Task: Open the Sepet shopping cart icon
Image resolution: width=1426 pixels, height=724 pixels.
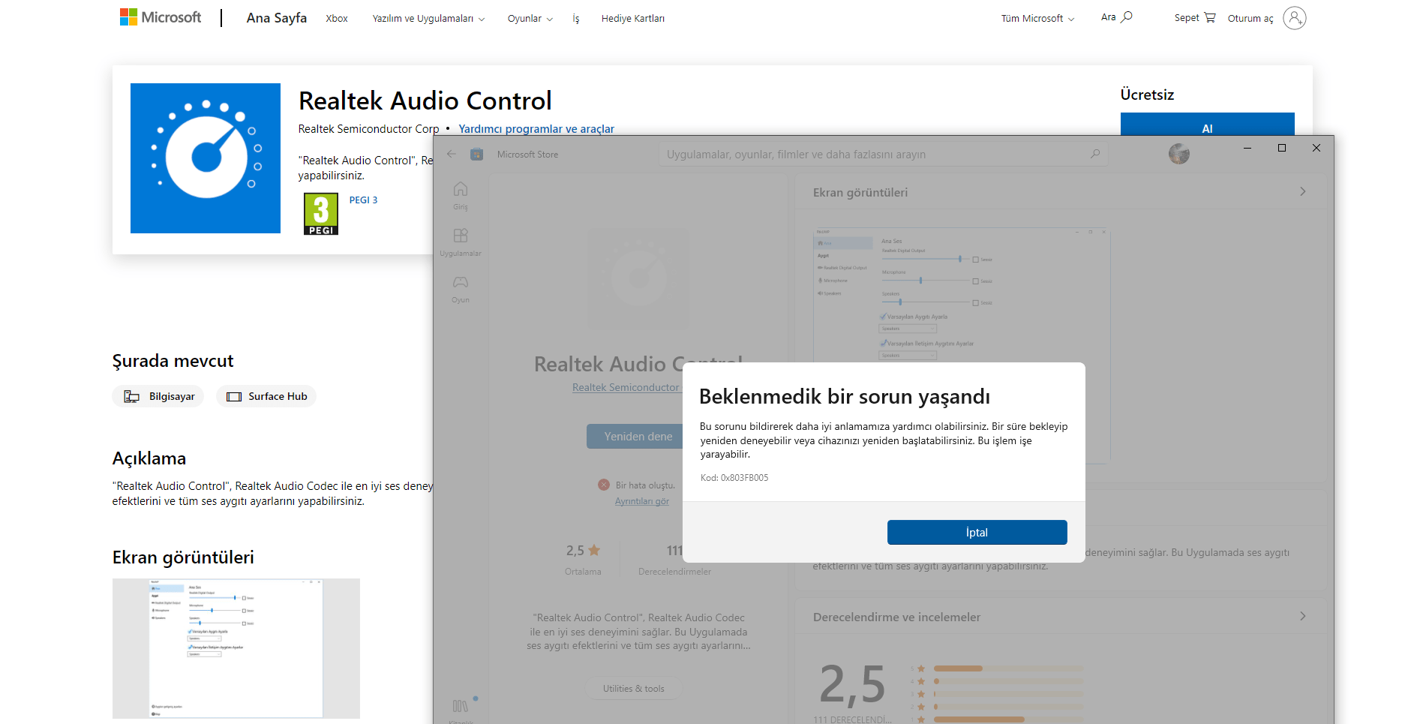Action: pos(1210,17)
